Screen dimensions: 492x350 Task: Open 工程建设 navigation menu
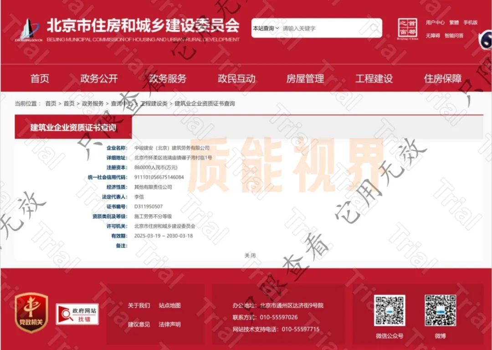374,78
